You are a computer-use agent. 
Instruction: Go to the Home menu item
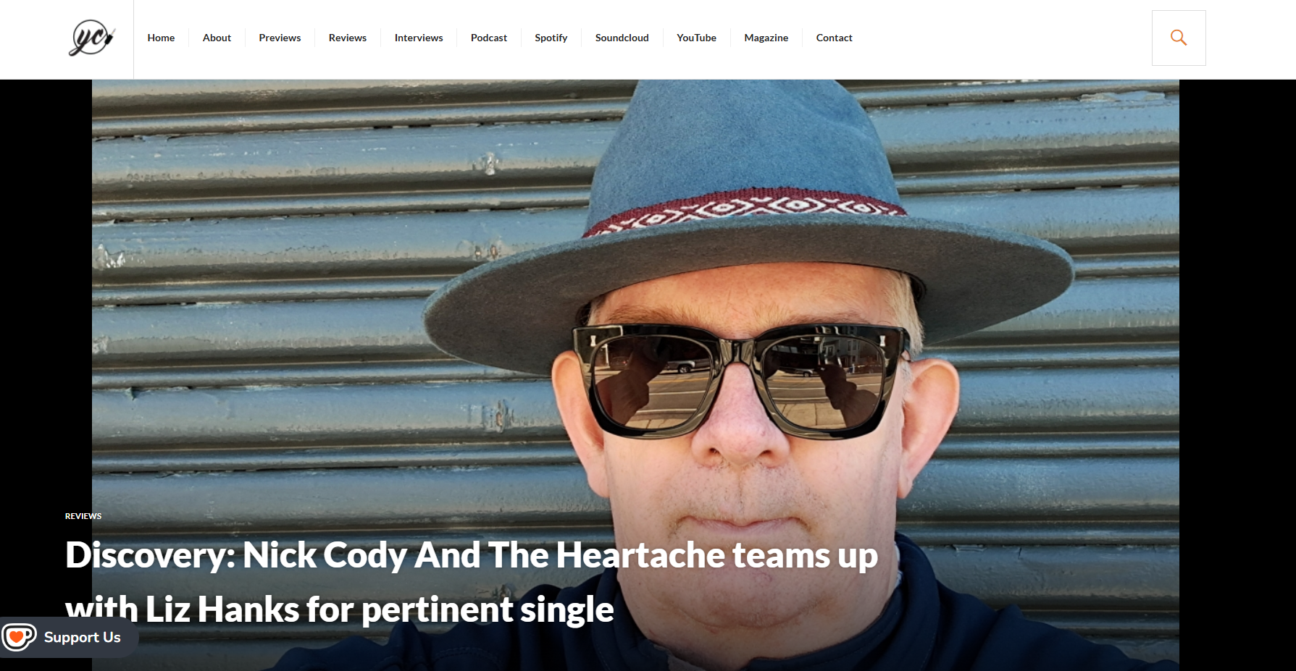(161, 38)
